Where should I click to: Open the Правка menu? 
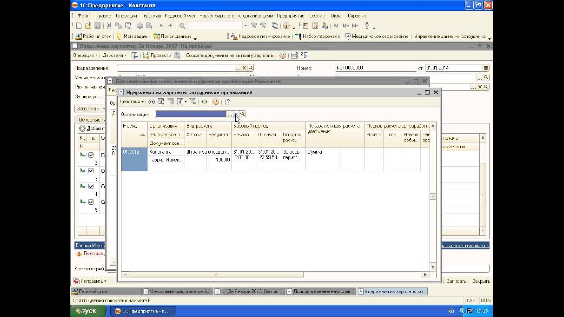(x=103, y=15)
